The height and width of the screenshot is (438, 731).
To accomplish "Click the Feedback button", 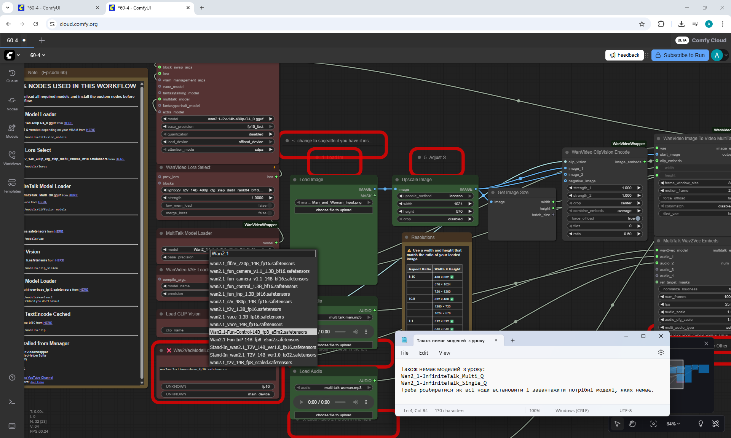I will tap(624, 55).
